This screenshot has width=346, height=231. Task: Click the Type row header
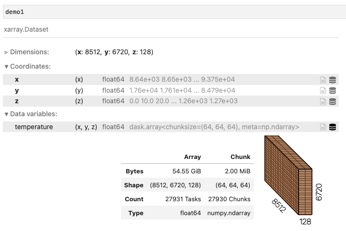point(136,213)
